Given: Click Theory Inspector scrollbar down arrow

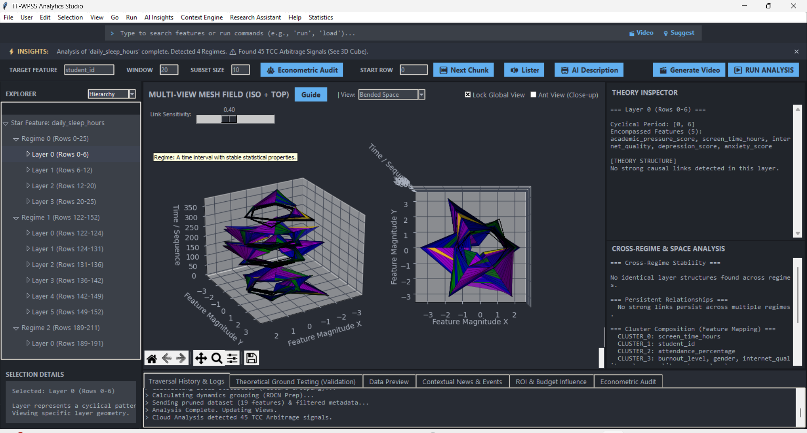Looking at the screenshot, I should coord(798,233).
